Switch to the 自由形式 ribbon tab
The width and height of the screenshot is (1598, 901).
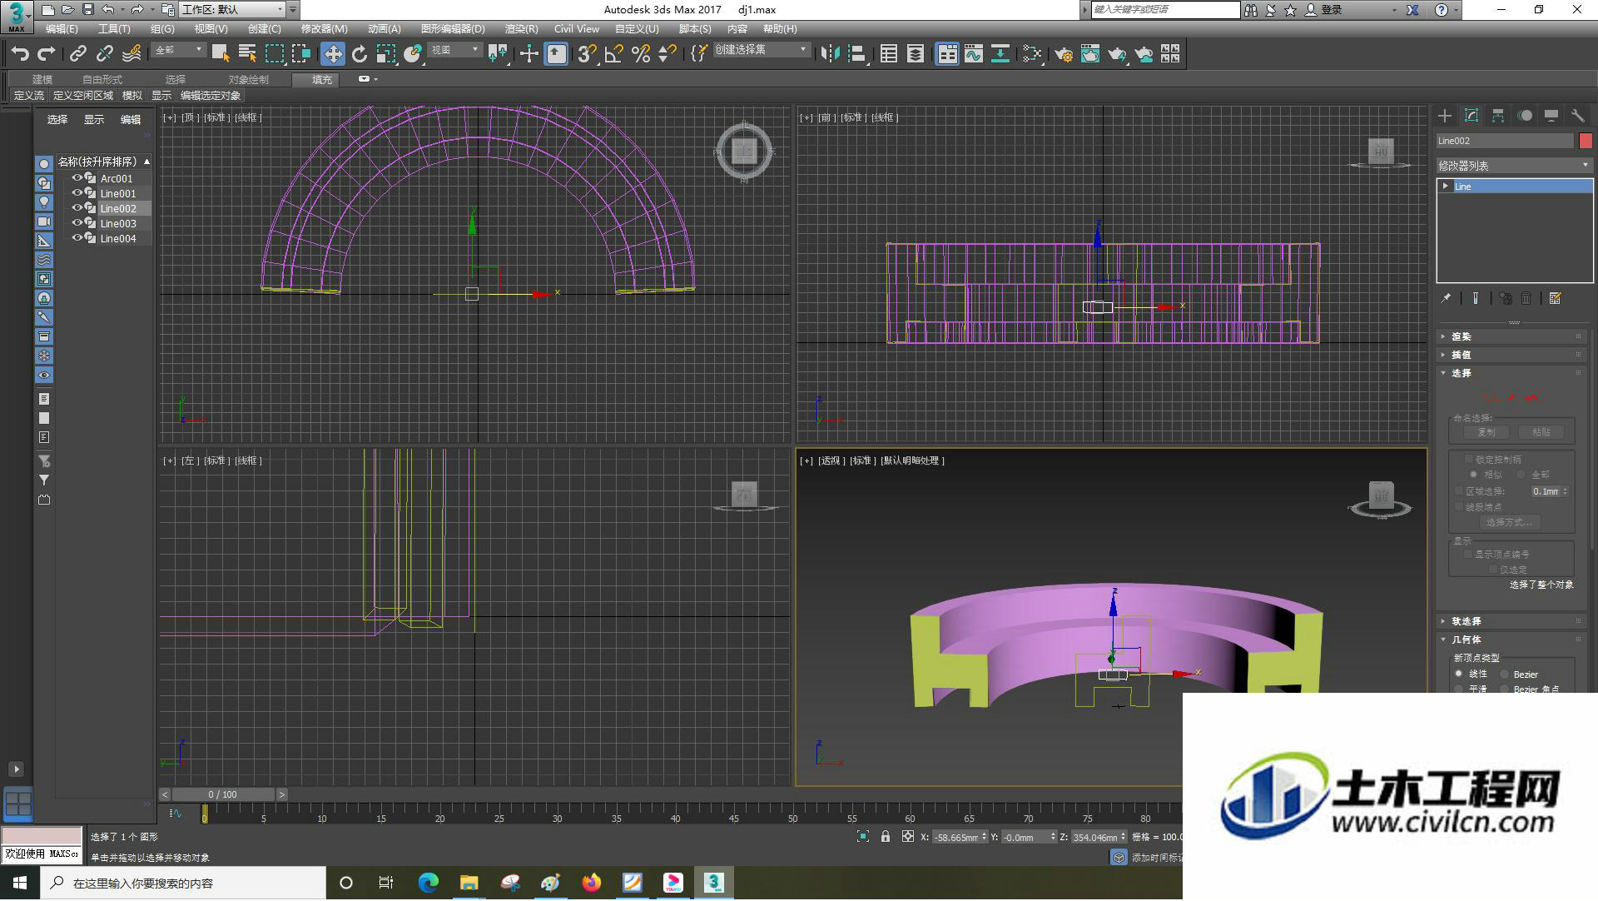(102, 80)
